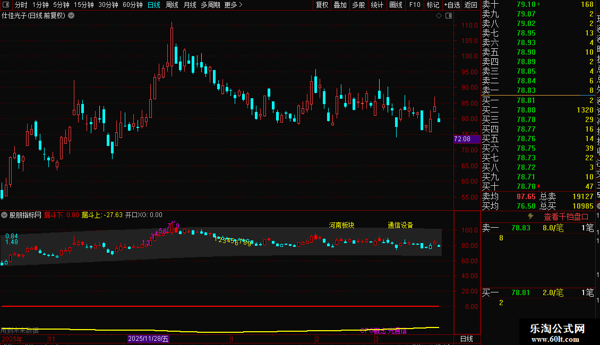This screenshot has width=600, height=345.
Task: Expand the 仕佳光子 stock title dropdown
Action: [x=72, y=16]
